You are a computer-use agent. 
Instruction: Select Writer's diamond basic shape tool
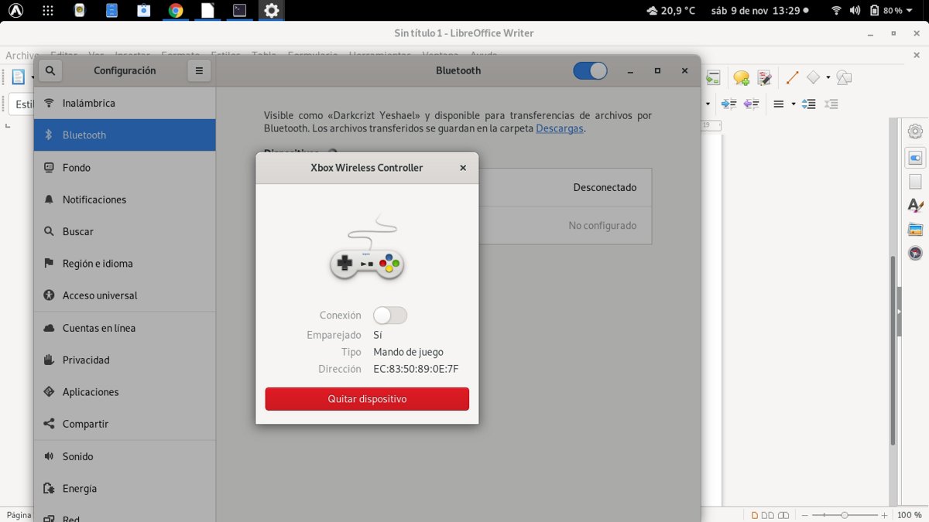pyautogui.click(x=814, y=77)
